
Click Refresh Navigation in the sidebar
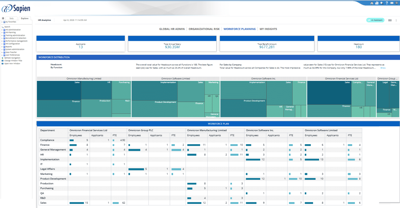(x=12, y=58)
